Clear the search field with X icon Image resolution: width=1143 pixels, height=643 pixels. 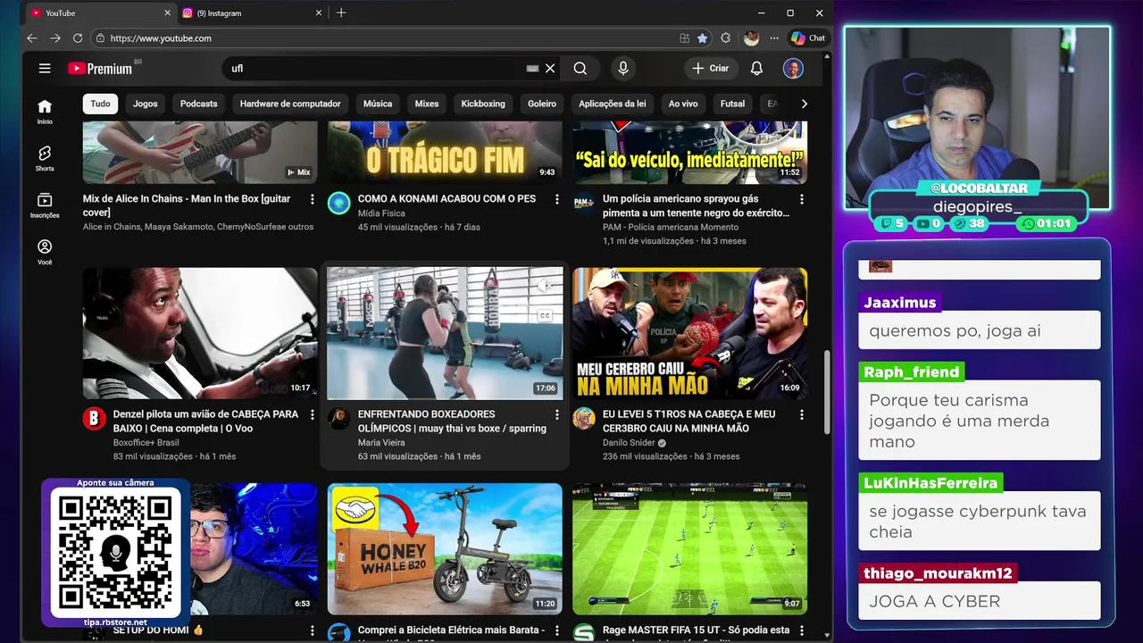pyautogui.click(x=550, y=68)
